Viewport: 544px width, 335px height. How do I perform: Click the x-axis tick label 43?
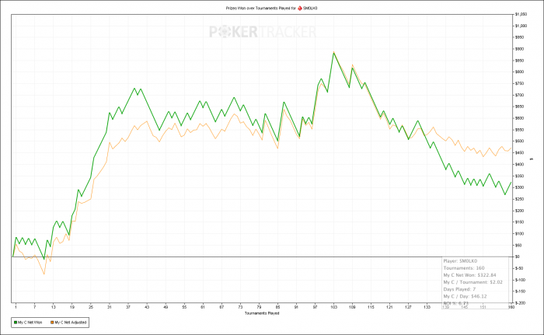click(147, 307)
